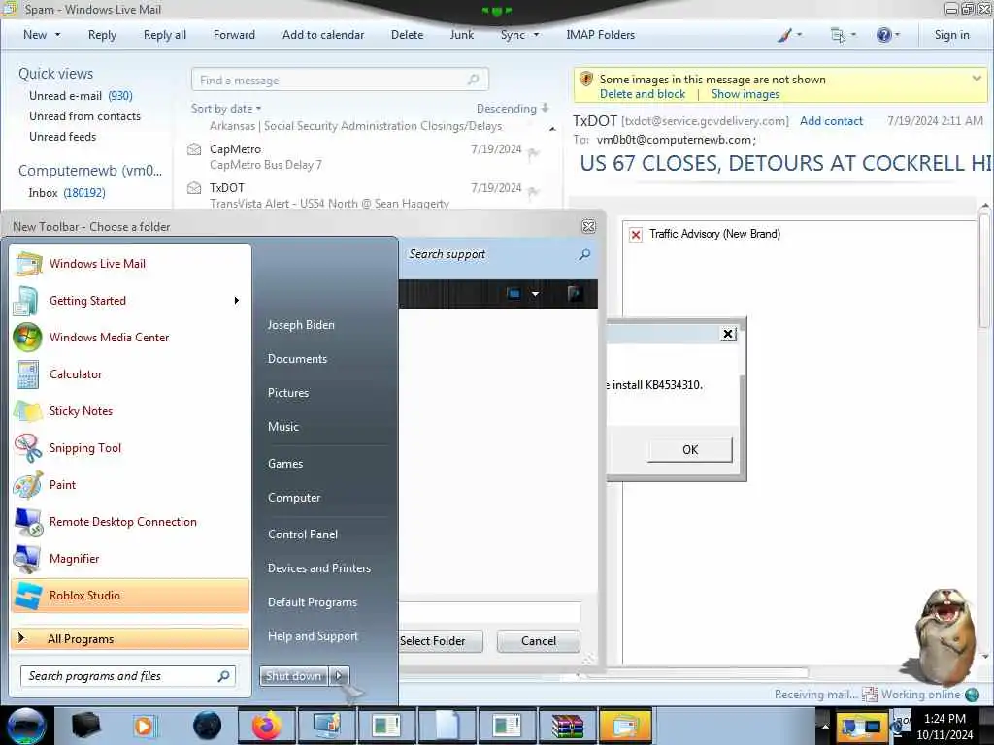Viewport: 994px width, 745px height.
Task: Open Windows Live Mail from Start menu
Action: click(x=131, y=264)
